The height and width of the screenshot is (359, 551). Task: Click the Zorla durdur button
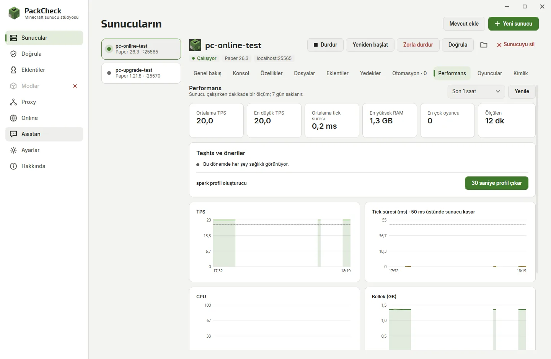pos(418,45)
